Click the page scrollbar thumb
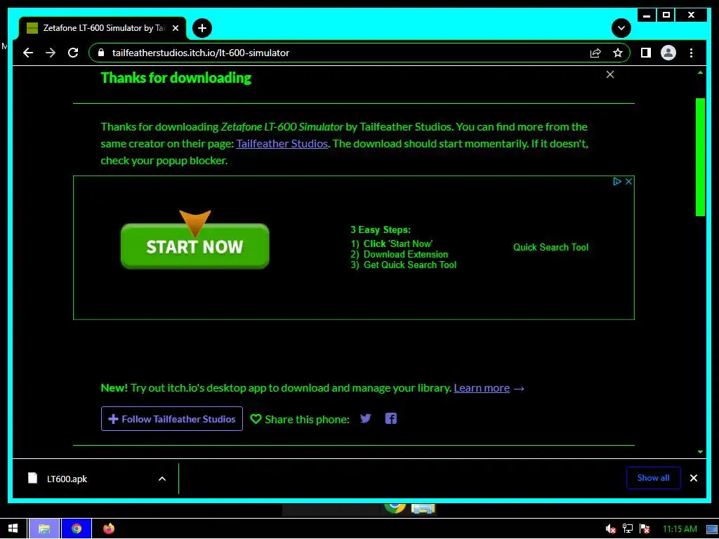 click(700, 157)
